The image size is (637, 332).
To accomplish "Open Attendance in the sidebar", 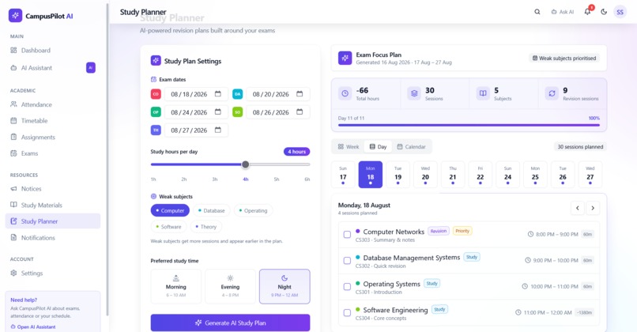I will (x=53, y=104).
